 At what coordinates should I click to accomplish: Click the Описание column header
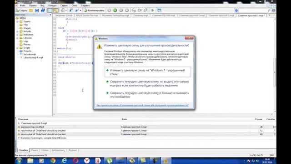[x=23, y=119]
